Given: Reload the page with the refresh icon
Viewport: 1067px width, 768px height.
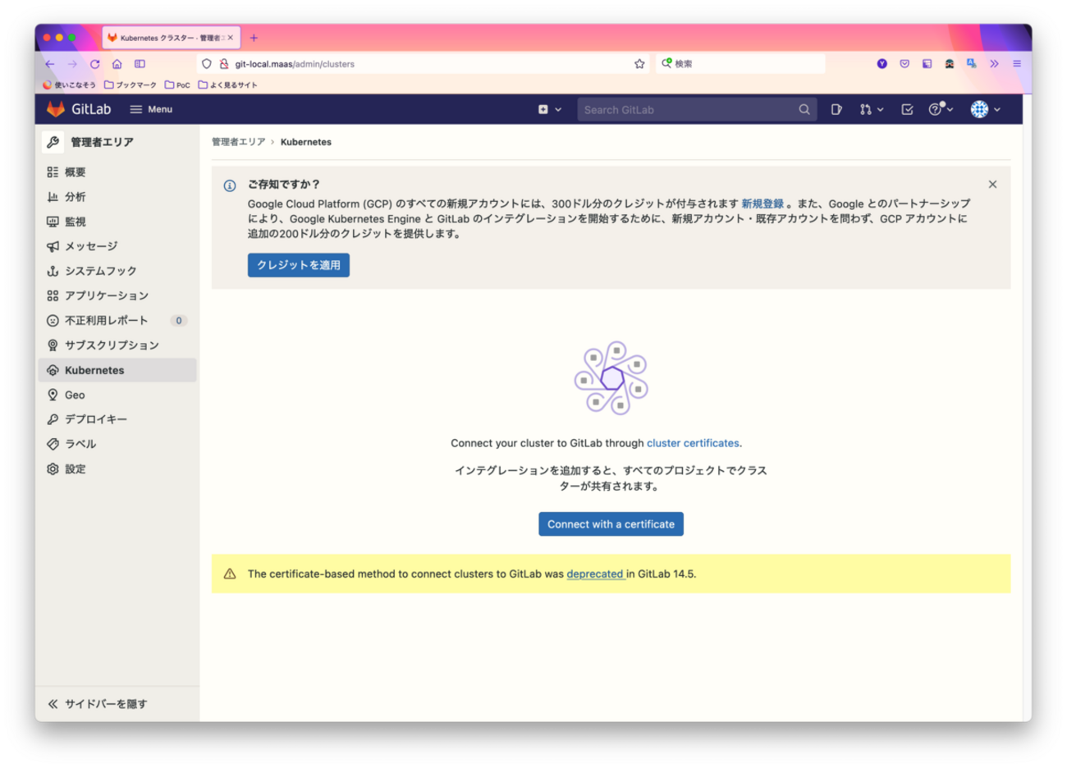Looking at the screenshot, I should pos(95,64).
